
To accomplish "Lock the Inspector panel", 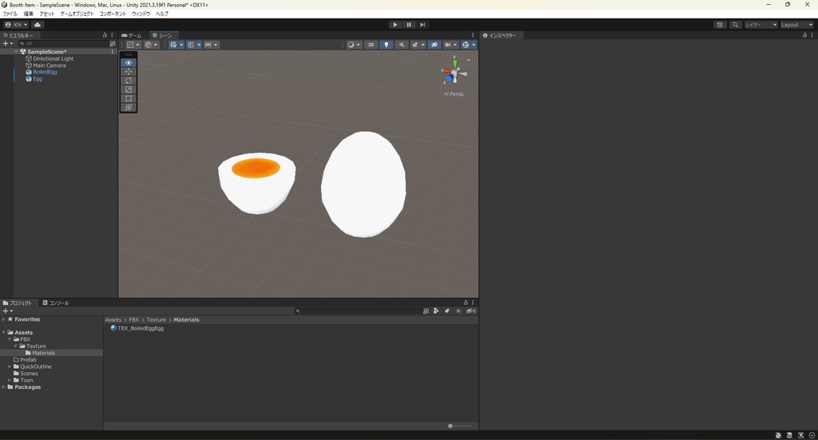I will coord(804,35).
